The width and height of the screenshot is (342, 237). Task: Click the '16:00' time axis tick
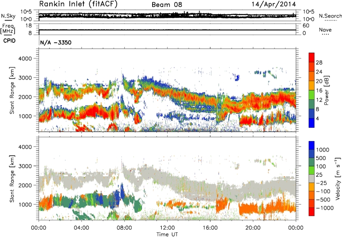point(210,228)
